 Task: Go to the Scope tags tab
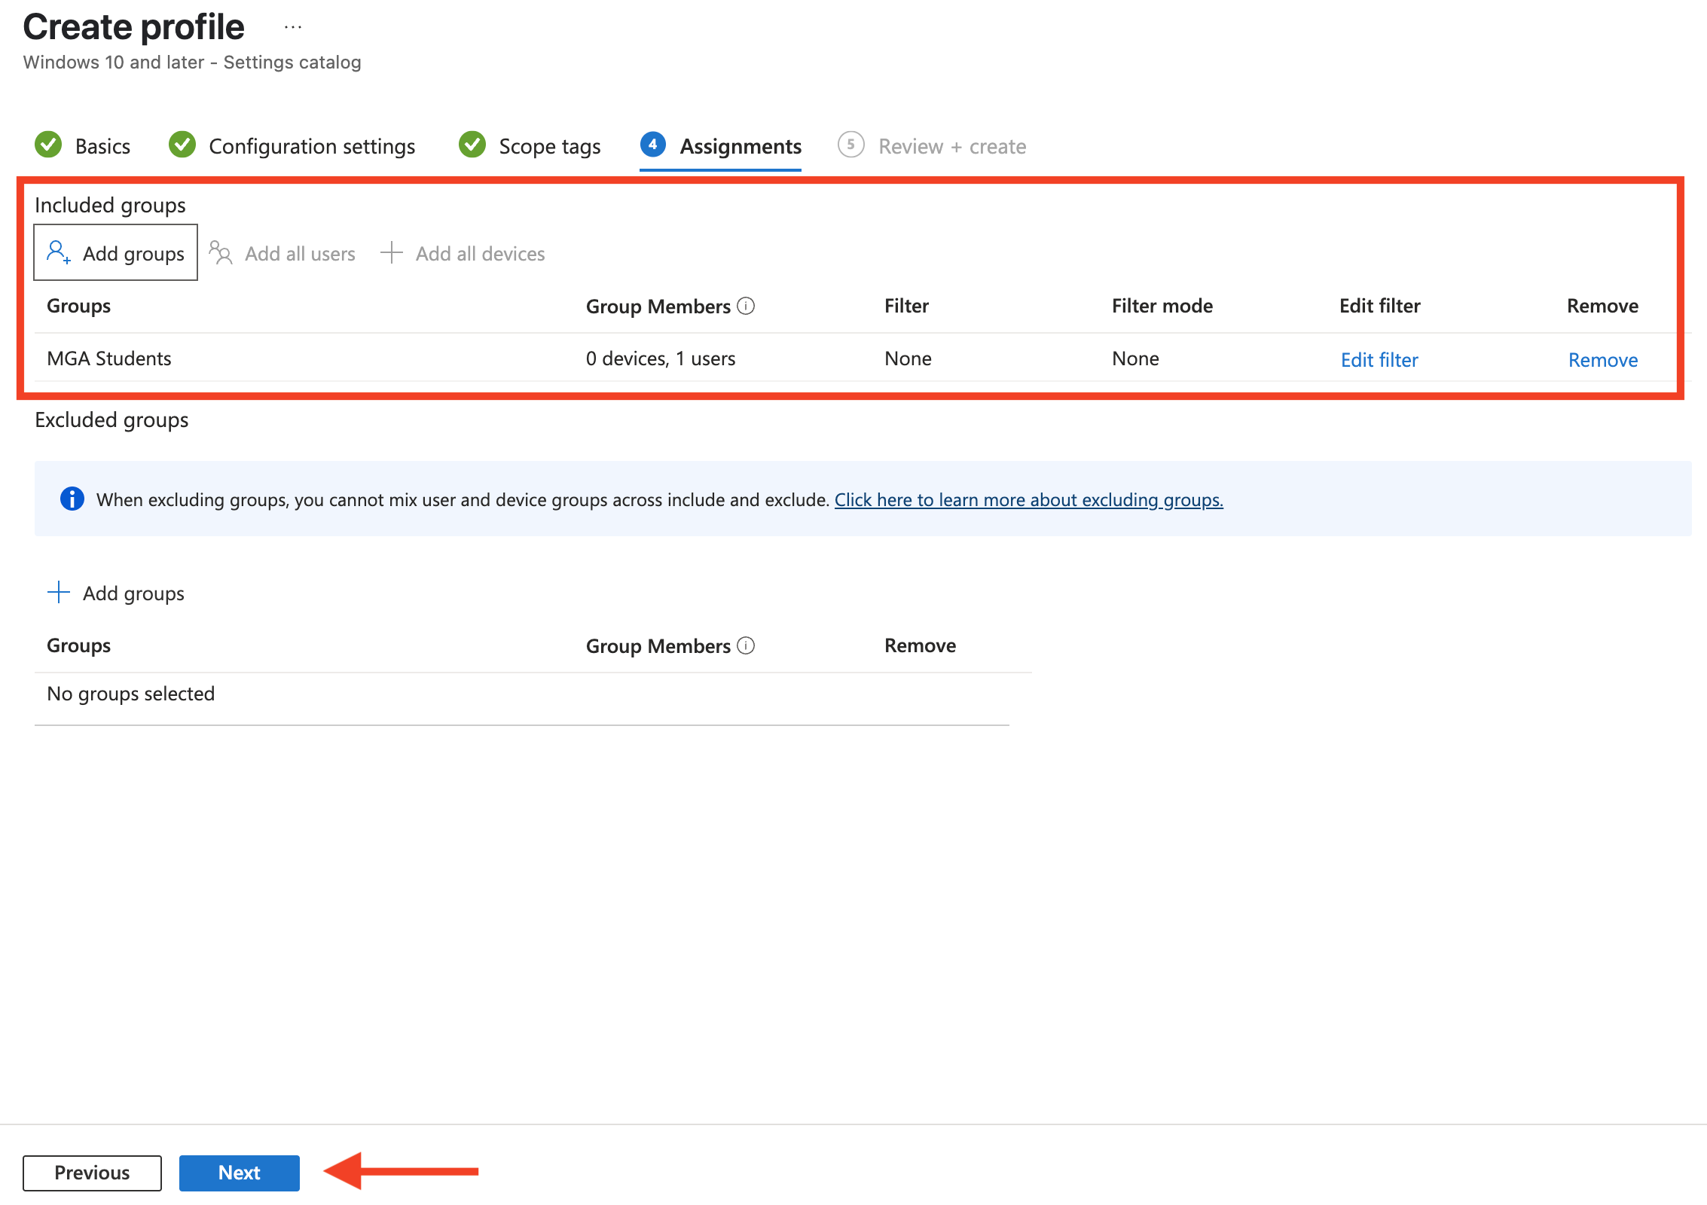click(549, 146)
